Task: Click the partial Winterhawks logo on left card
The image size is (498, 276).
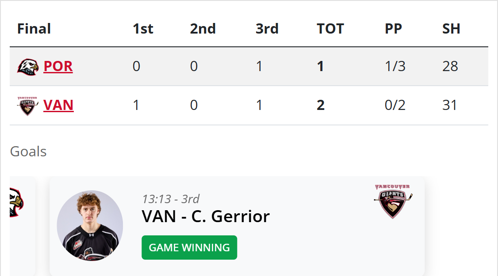Action: [x=16, y=203]
